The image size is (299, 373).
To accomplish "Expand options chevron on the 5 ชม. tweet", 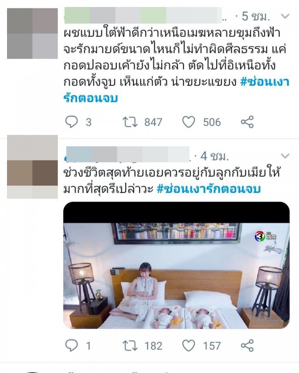I will point(285,16).
